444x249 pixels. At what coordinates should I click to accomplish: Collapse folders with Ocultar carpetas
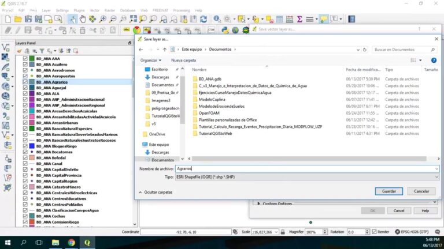(156, 193)
